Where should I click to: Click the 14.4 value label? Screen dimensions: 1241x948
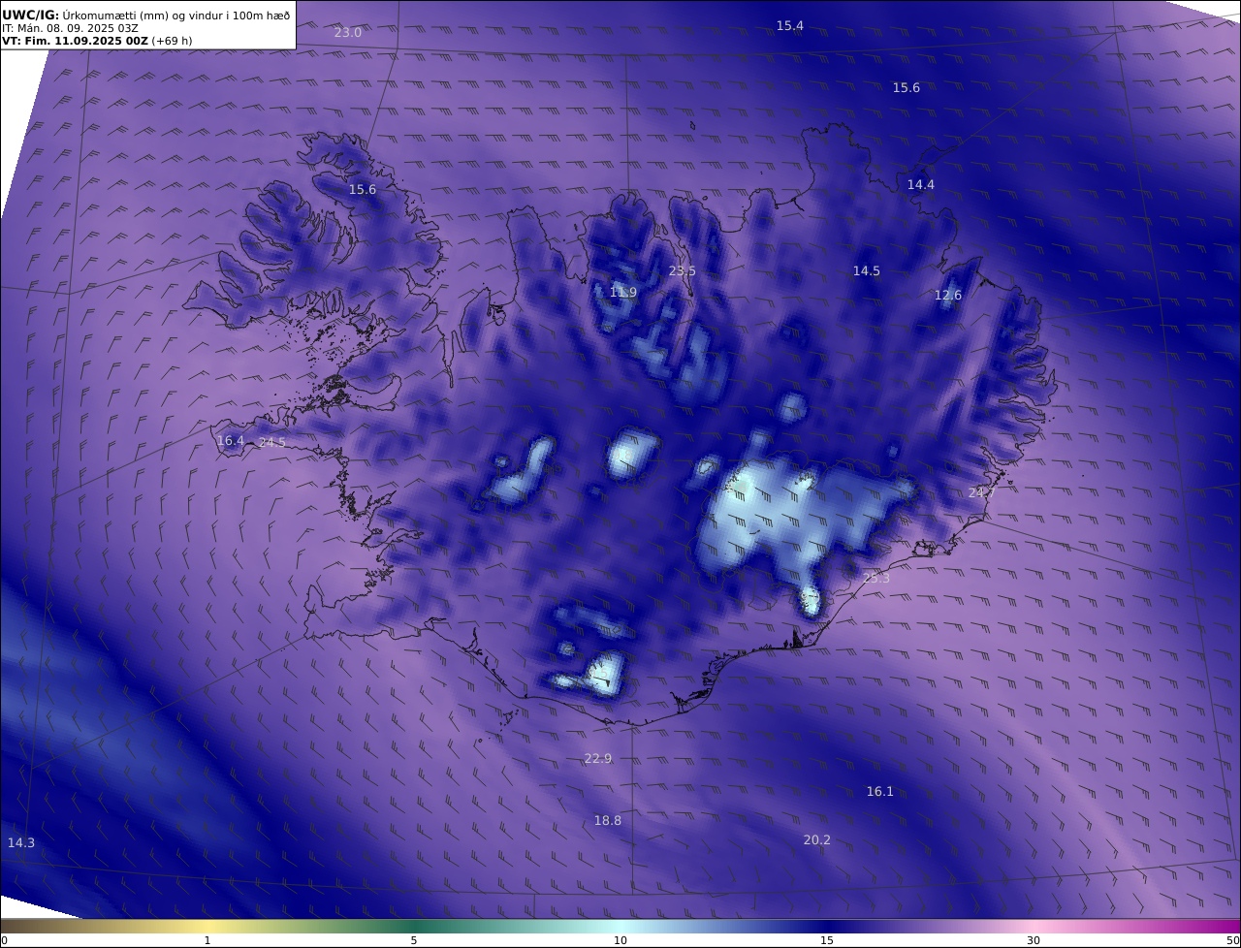coord(921,184)
